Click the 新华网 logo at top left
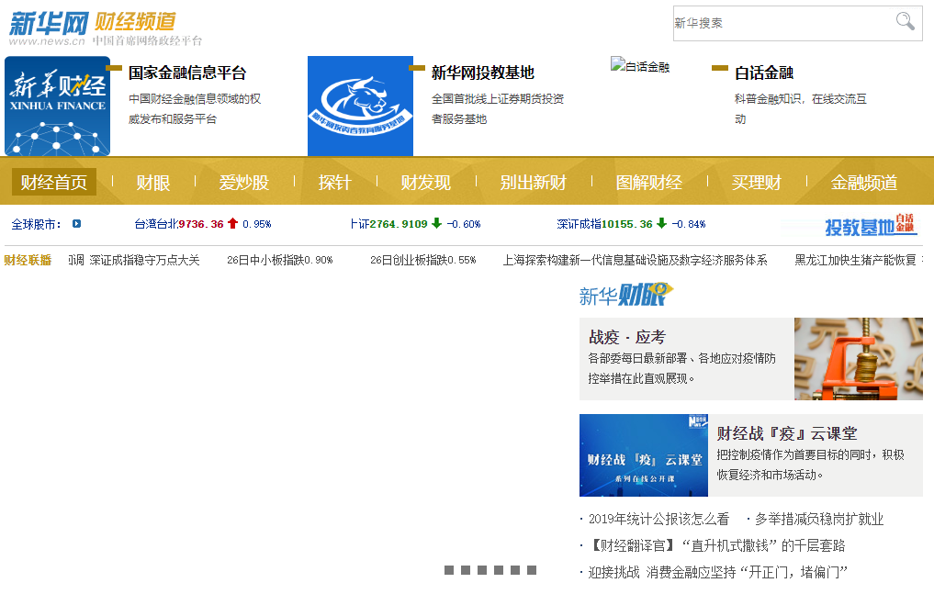 point(49,24)
